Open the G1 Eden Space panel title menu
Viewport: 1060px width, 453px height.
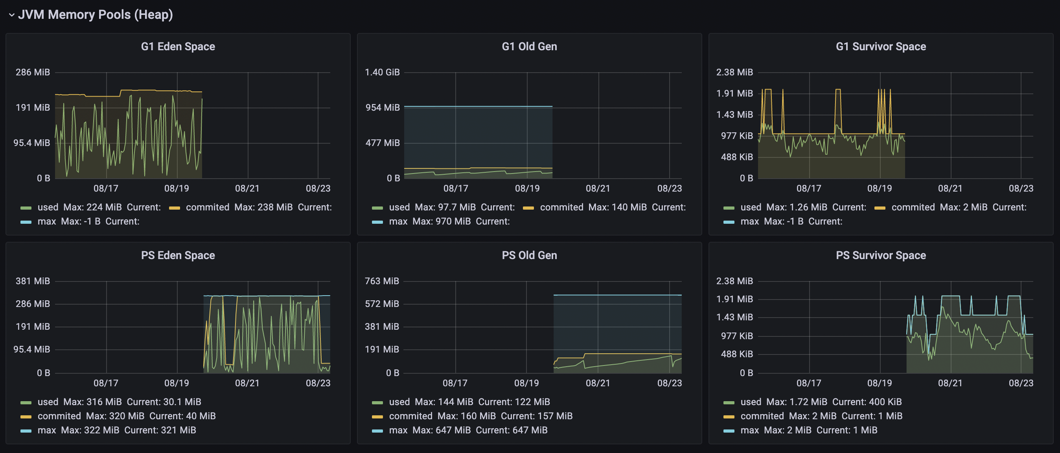coord(178,46)
